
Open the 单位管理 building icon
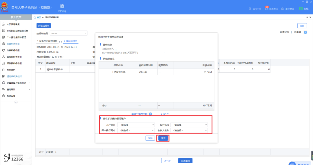coord(283,9)
